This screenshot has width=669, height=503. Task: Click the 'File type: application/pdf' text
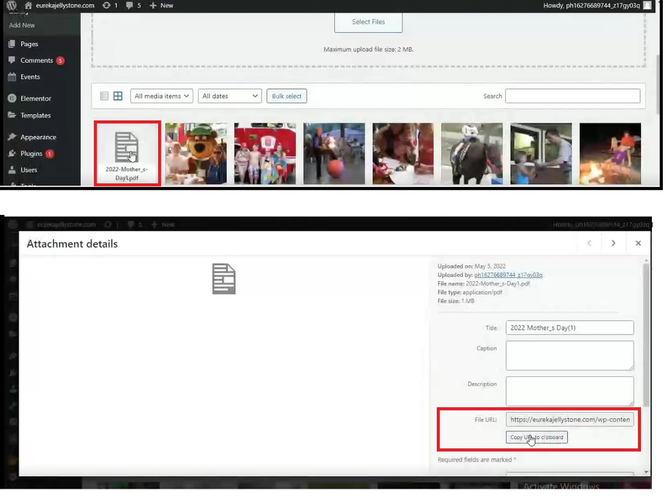point(470,292)
